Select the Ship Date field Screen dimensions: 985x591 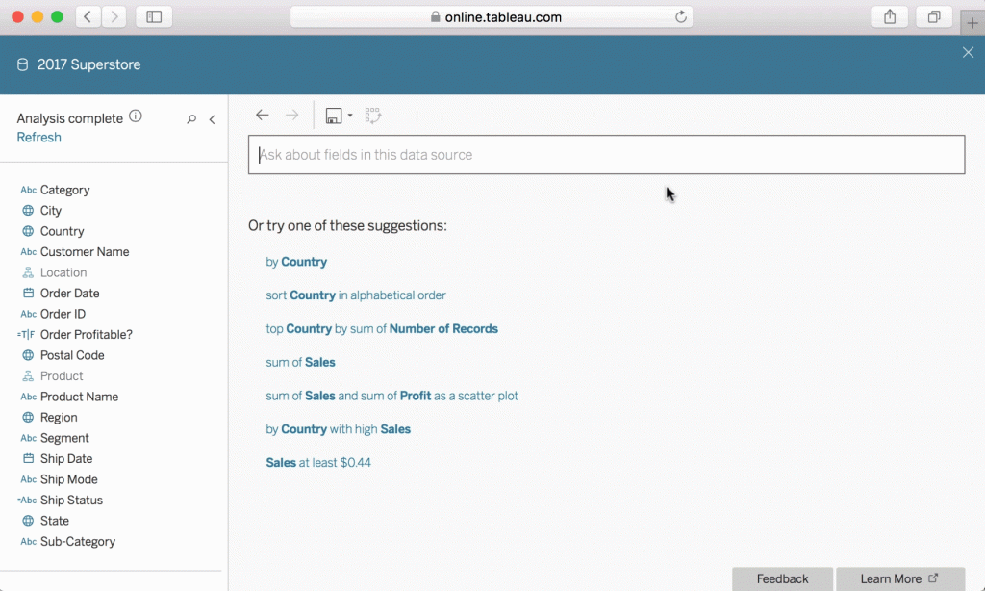pyautogui.click(x=66, y=459)
